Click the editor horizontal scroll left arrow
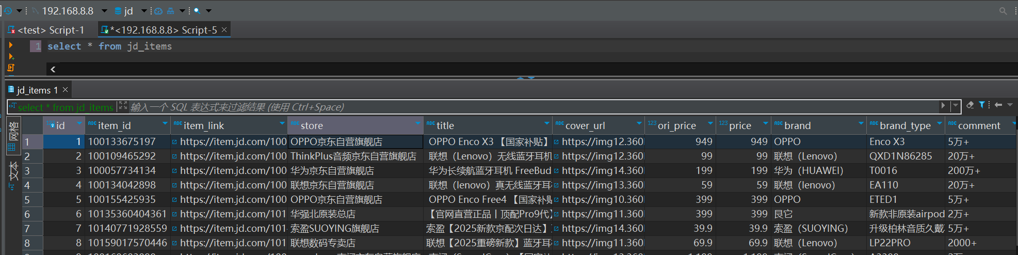 53,69
